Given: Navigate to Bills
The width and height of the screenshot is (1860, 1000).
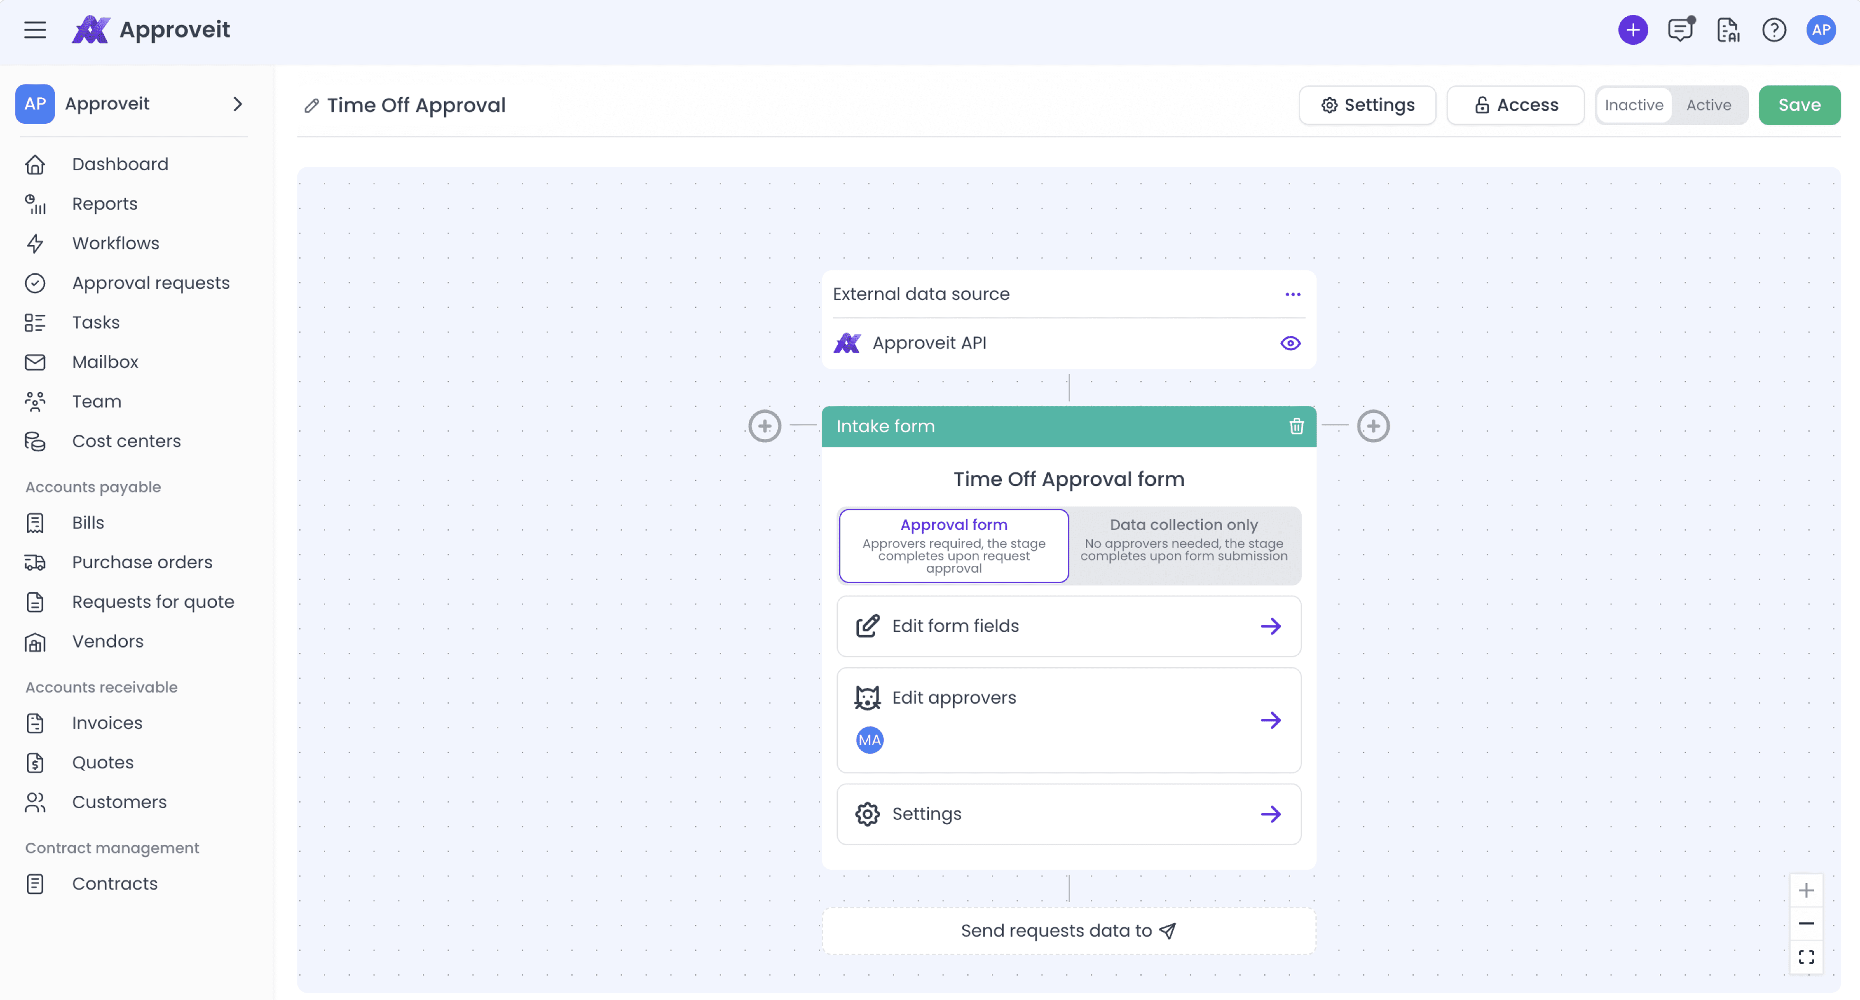Looking at the screenshot, I should point(88,522).
